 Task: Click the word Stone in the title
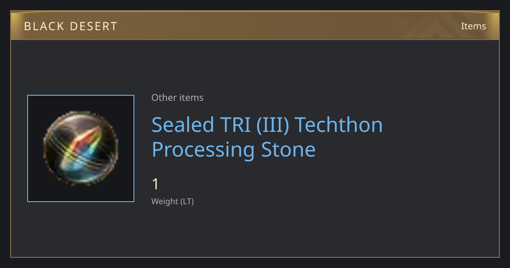click(288, 150)
